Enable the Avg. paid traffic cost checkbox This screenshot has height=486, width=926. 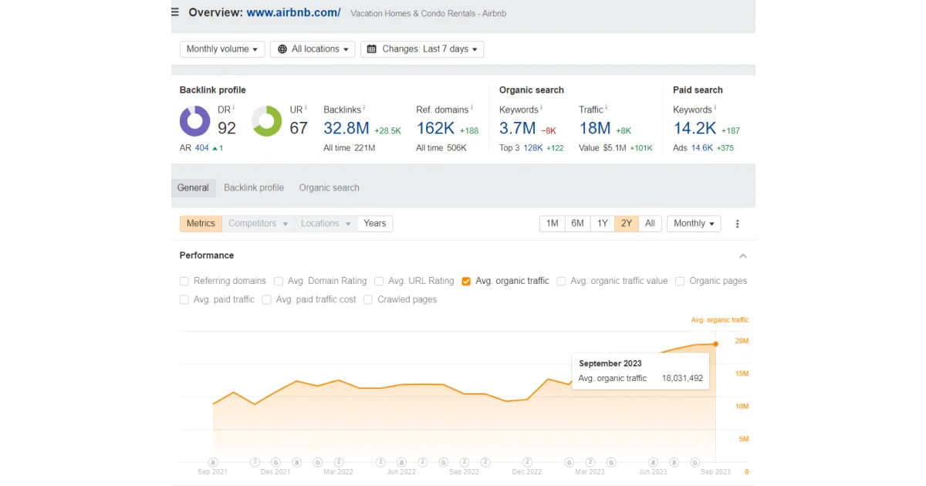[266, 300]
